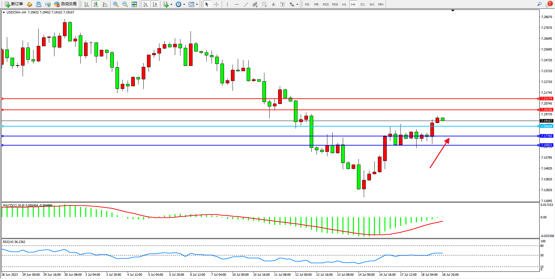Select the line chart display icon

[x=105, y=4]
